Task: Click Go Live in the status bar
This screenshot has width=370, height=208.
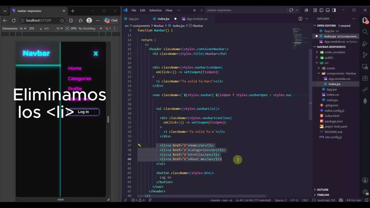Action: tap(354, 200)
